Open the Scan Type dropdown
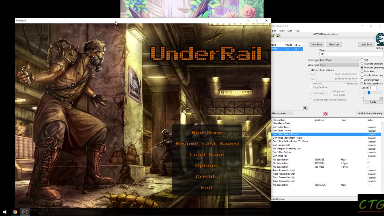Image resolution: width=384 pixels, height=216 pixels. click(339, 60)
